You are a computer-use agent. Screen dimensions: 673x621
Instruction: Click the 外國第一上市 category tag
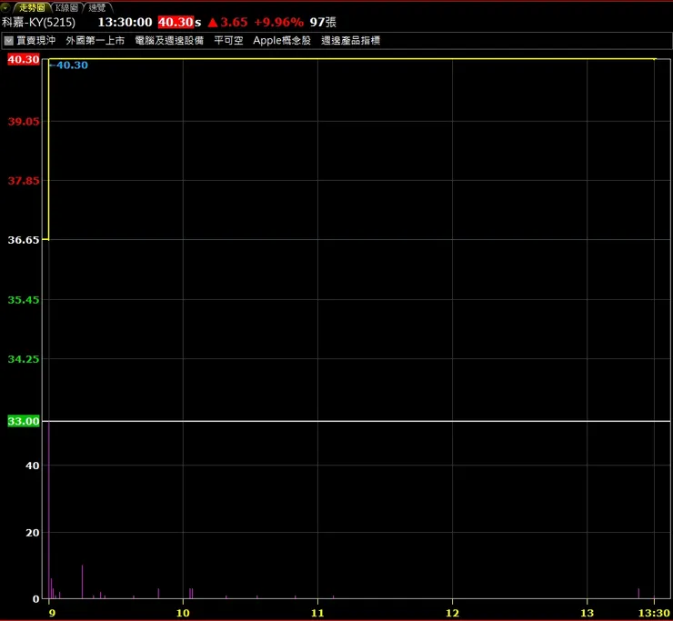point(95,41)
